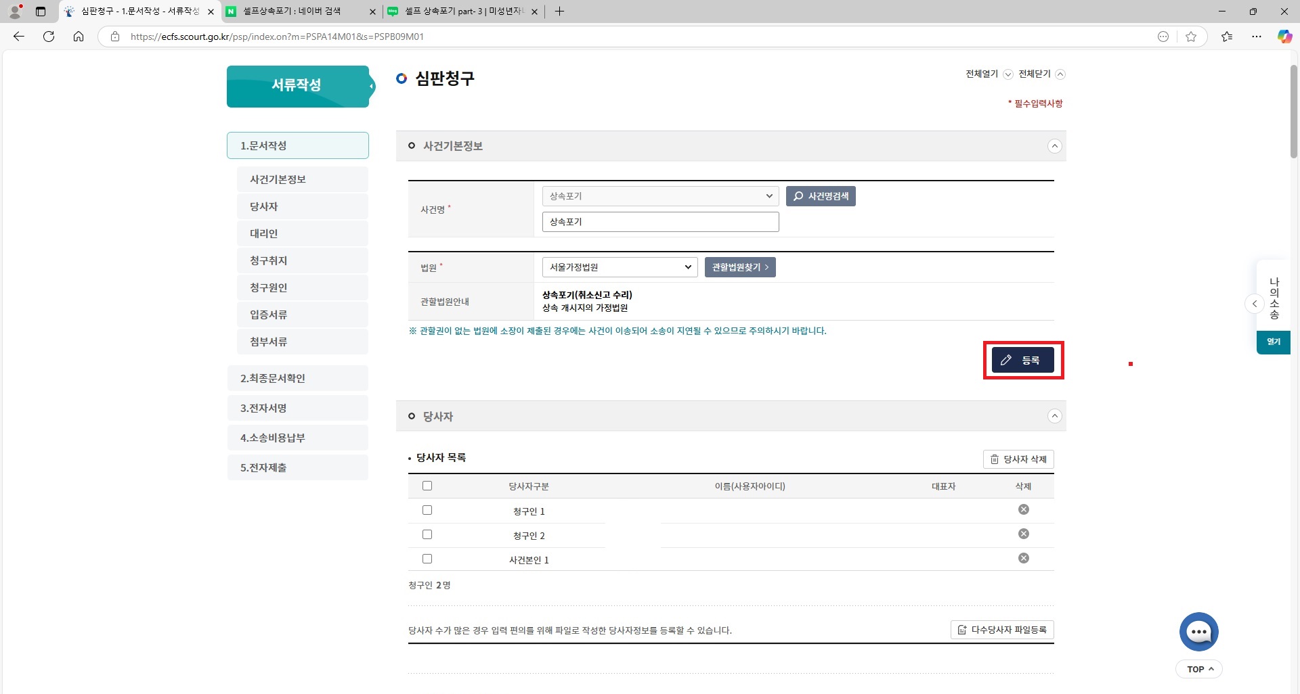Click the TOP scroll button
This screenshot has height=694, width=1300.
[x=1198, y=668]
